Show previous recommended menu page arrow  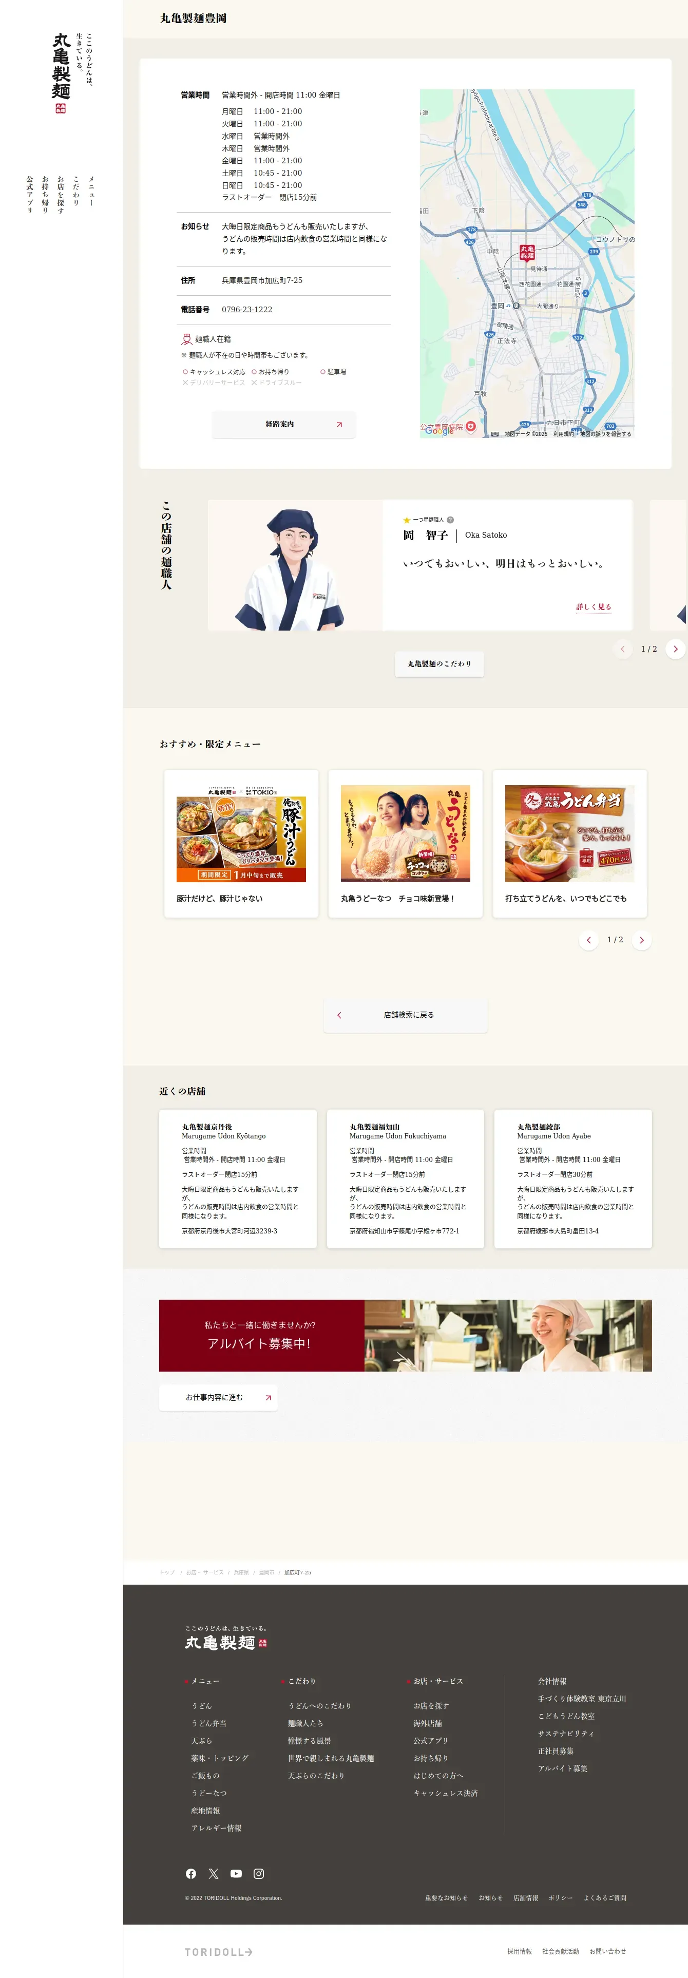[x=589, y=940]
